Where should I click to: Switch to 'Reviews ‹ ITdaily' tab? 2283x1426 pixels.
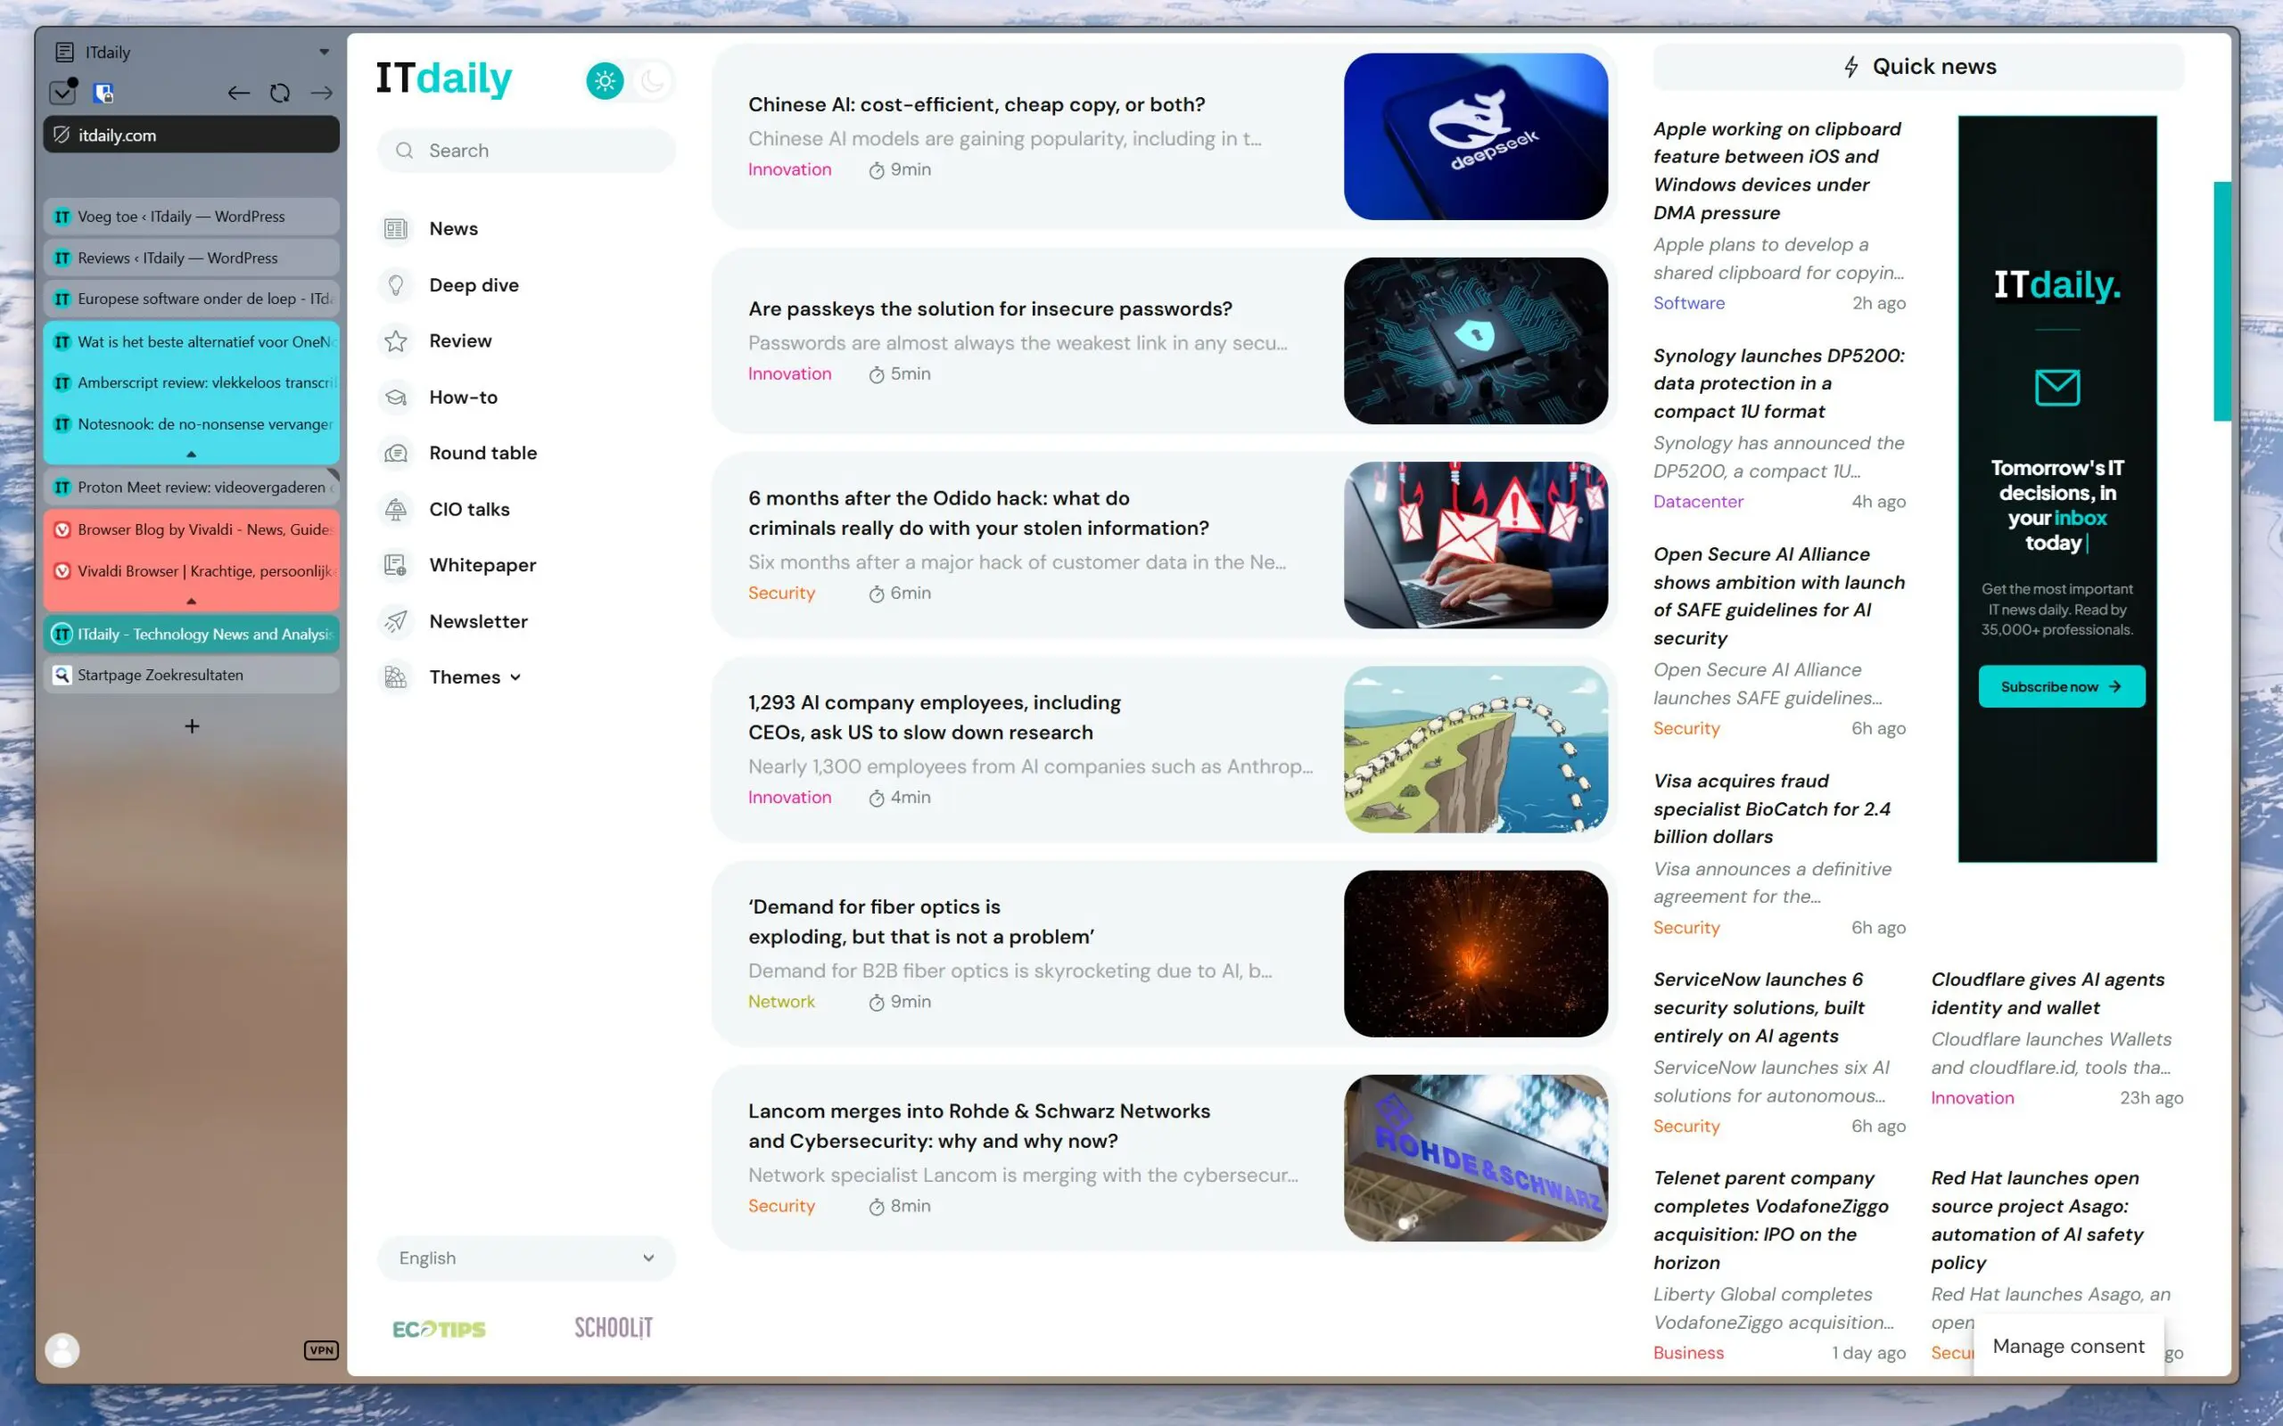point(192,258)
